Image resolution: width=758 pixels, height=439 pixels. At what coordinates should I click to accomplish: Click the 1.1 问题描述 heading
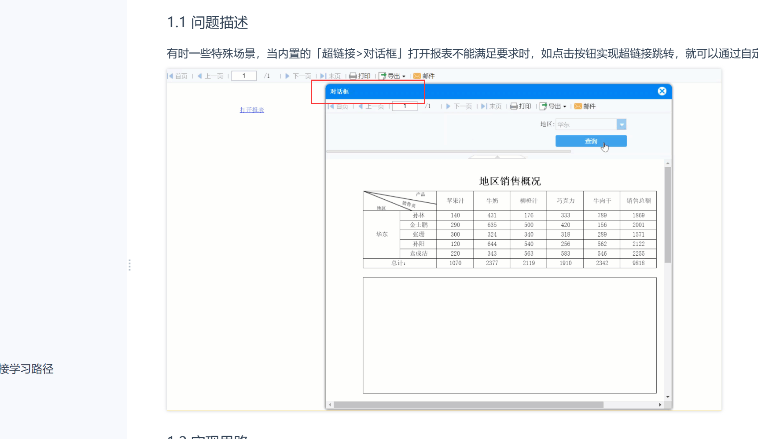208,22
